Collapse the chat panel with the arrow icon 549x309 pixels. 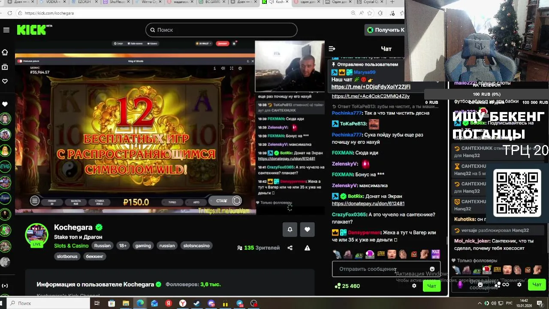(332, 48)
